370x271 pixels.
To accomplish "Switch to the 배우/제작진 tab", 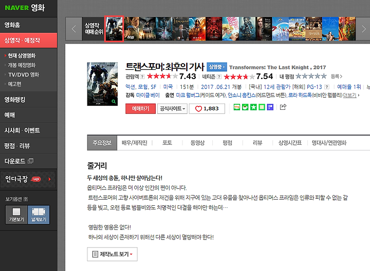I will (135, 143).
